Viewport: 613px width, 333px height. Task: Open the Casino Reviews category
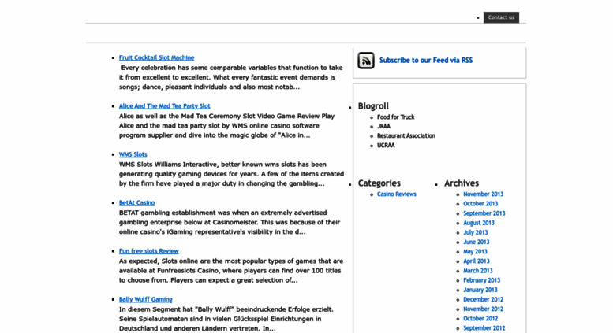click(x=396, y=194)
